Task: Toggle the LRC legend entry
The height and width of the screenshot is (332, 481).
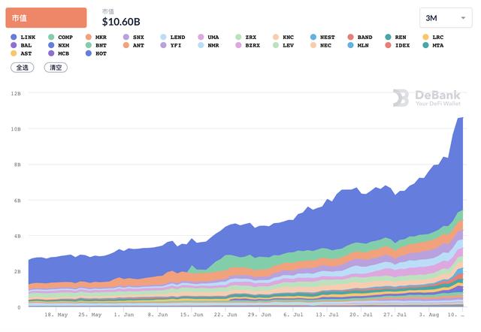Action: pyautogui.click(x=433, y=37)
